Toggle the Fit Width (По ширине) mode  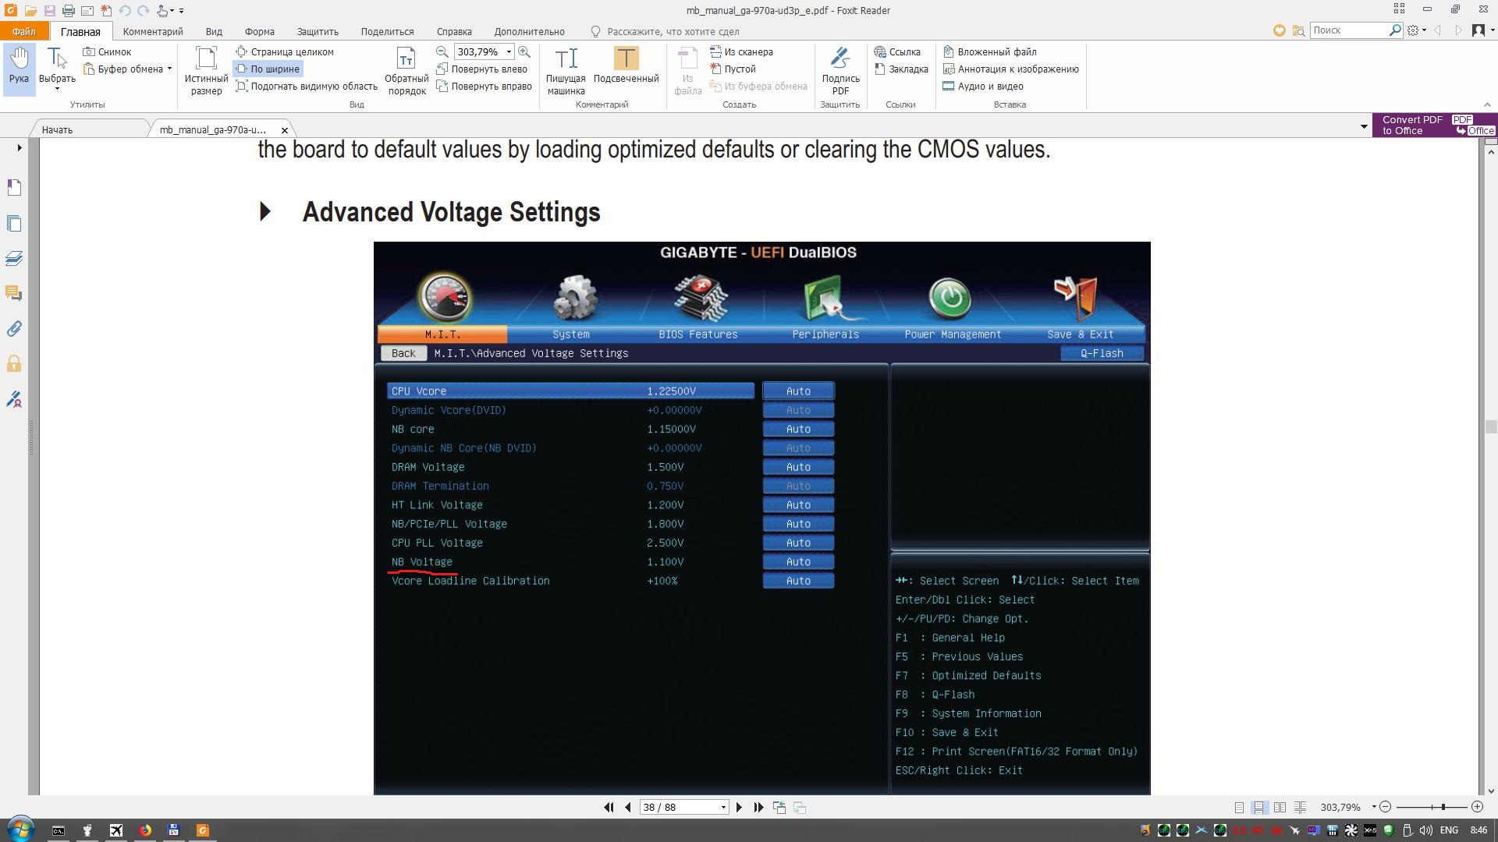coord(268,69)
